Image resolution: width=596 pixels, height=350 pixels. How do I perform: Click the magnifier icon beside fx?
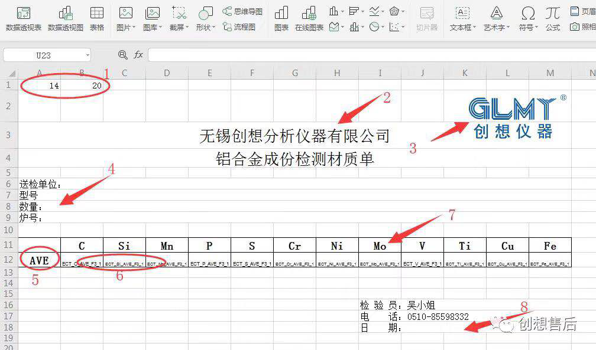(122, 55)
